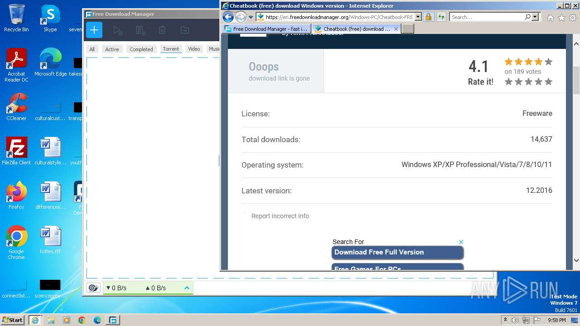Show the All downloads tab
The width and height of the screenshot is (580, 326).
tap(92, 49)
